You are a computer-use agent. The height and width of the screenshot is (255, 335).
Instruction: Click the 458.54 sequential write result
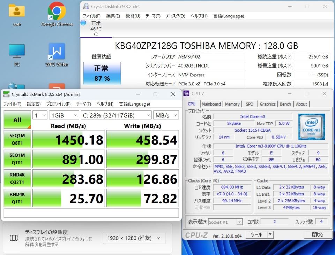coord(142,139)
